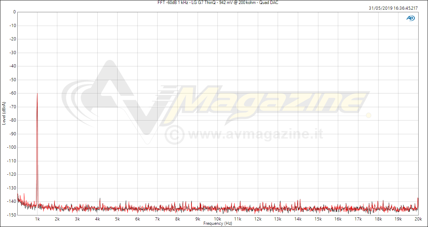Screen dimensions: 428x227
Task: Click the '-30' level axis tick
Action: click(12, 53)
